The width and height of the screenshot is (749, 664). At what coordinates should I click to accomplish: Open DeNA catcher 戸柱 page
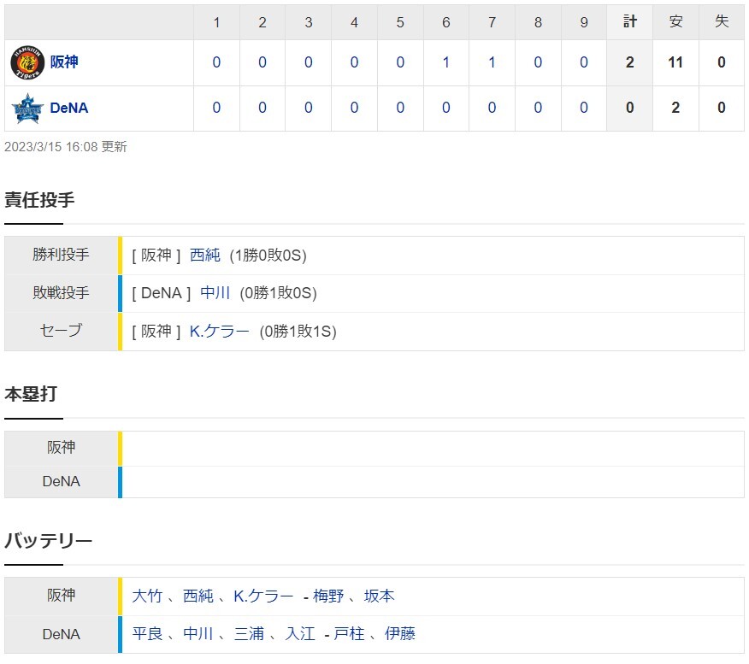[x=349, y=634]
